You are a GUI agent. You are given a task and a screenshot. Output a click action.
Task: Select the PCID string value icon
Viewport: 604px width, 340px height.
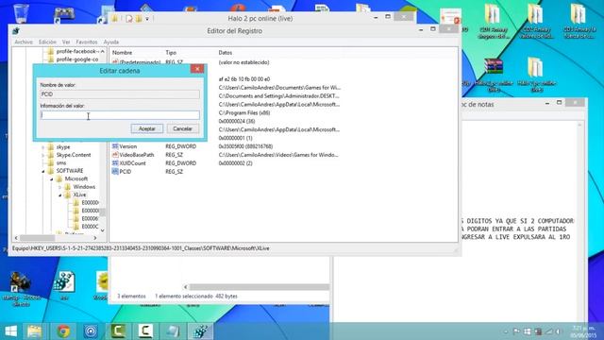point(115,172)
